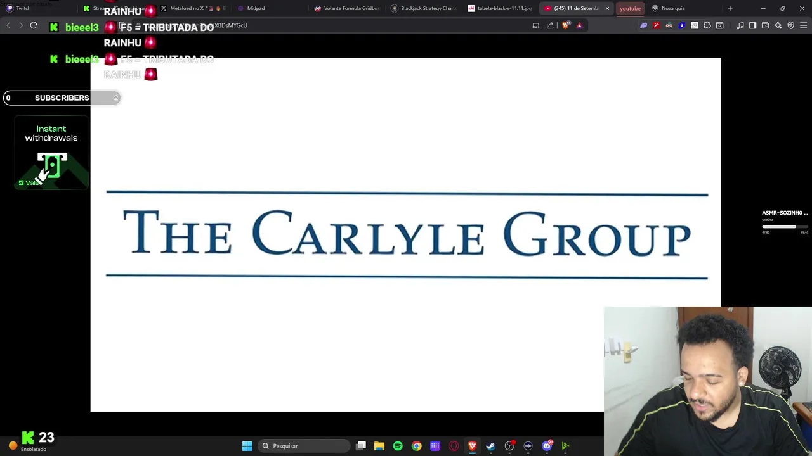The image size is (812, 456).
Task: Switch to the Volante Formula Gridbu tab
Action: 348,8
